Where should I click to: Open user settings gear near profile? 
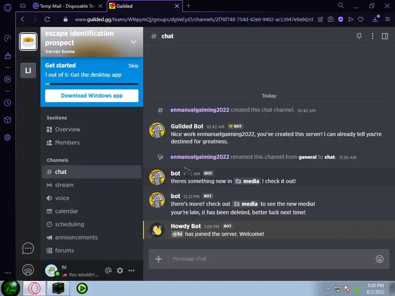point(120,271)
